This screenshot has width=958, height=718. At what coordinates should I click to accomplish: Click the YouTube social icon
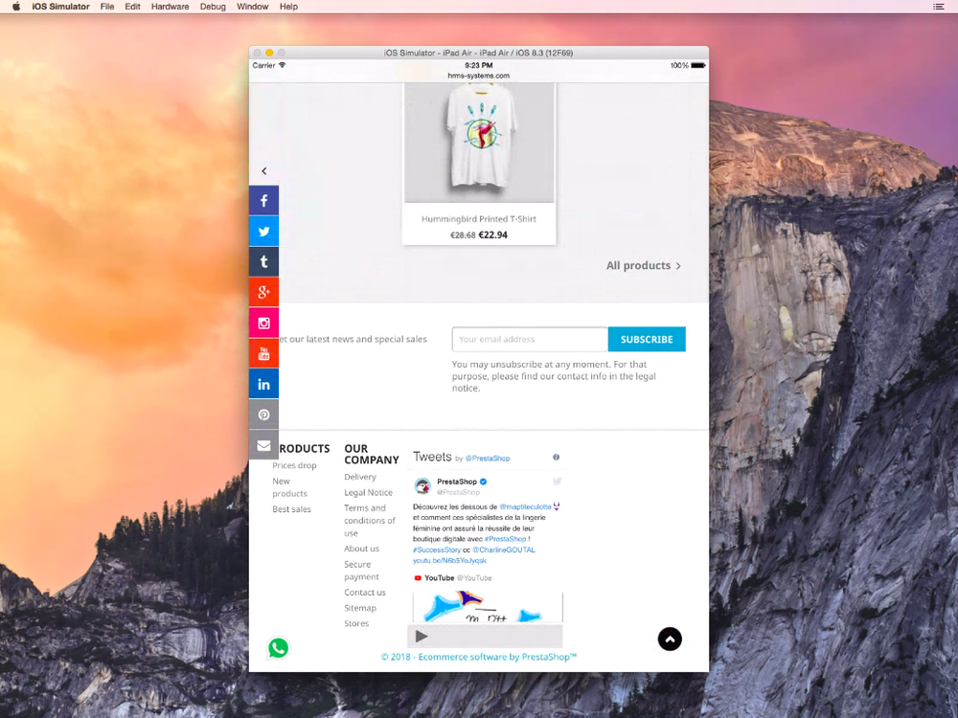click(264, 353)
